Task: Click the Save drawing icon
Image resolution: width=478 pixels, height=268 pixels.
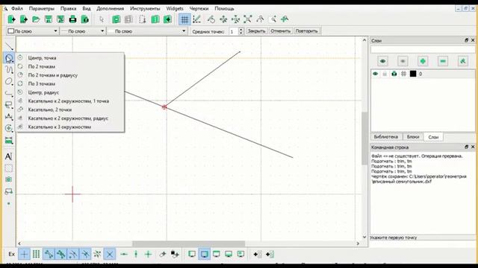Action: pyautogui.click(x=48, y=19)
